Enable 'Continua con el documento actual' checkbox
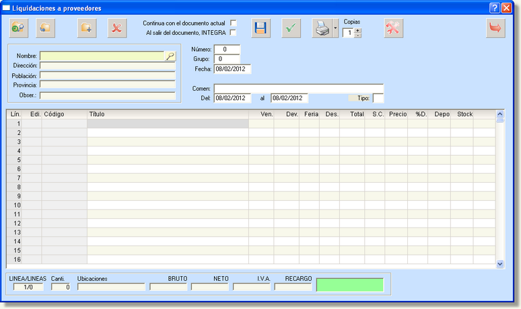521x309 pixels. coord(234,23)
